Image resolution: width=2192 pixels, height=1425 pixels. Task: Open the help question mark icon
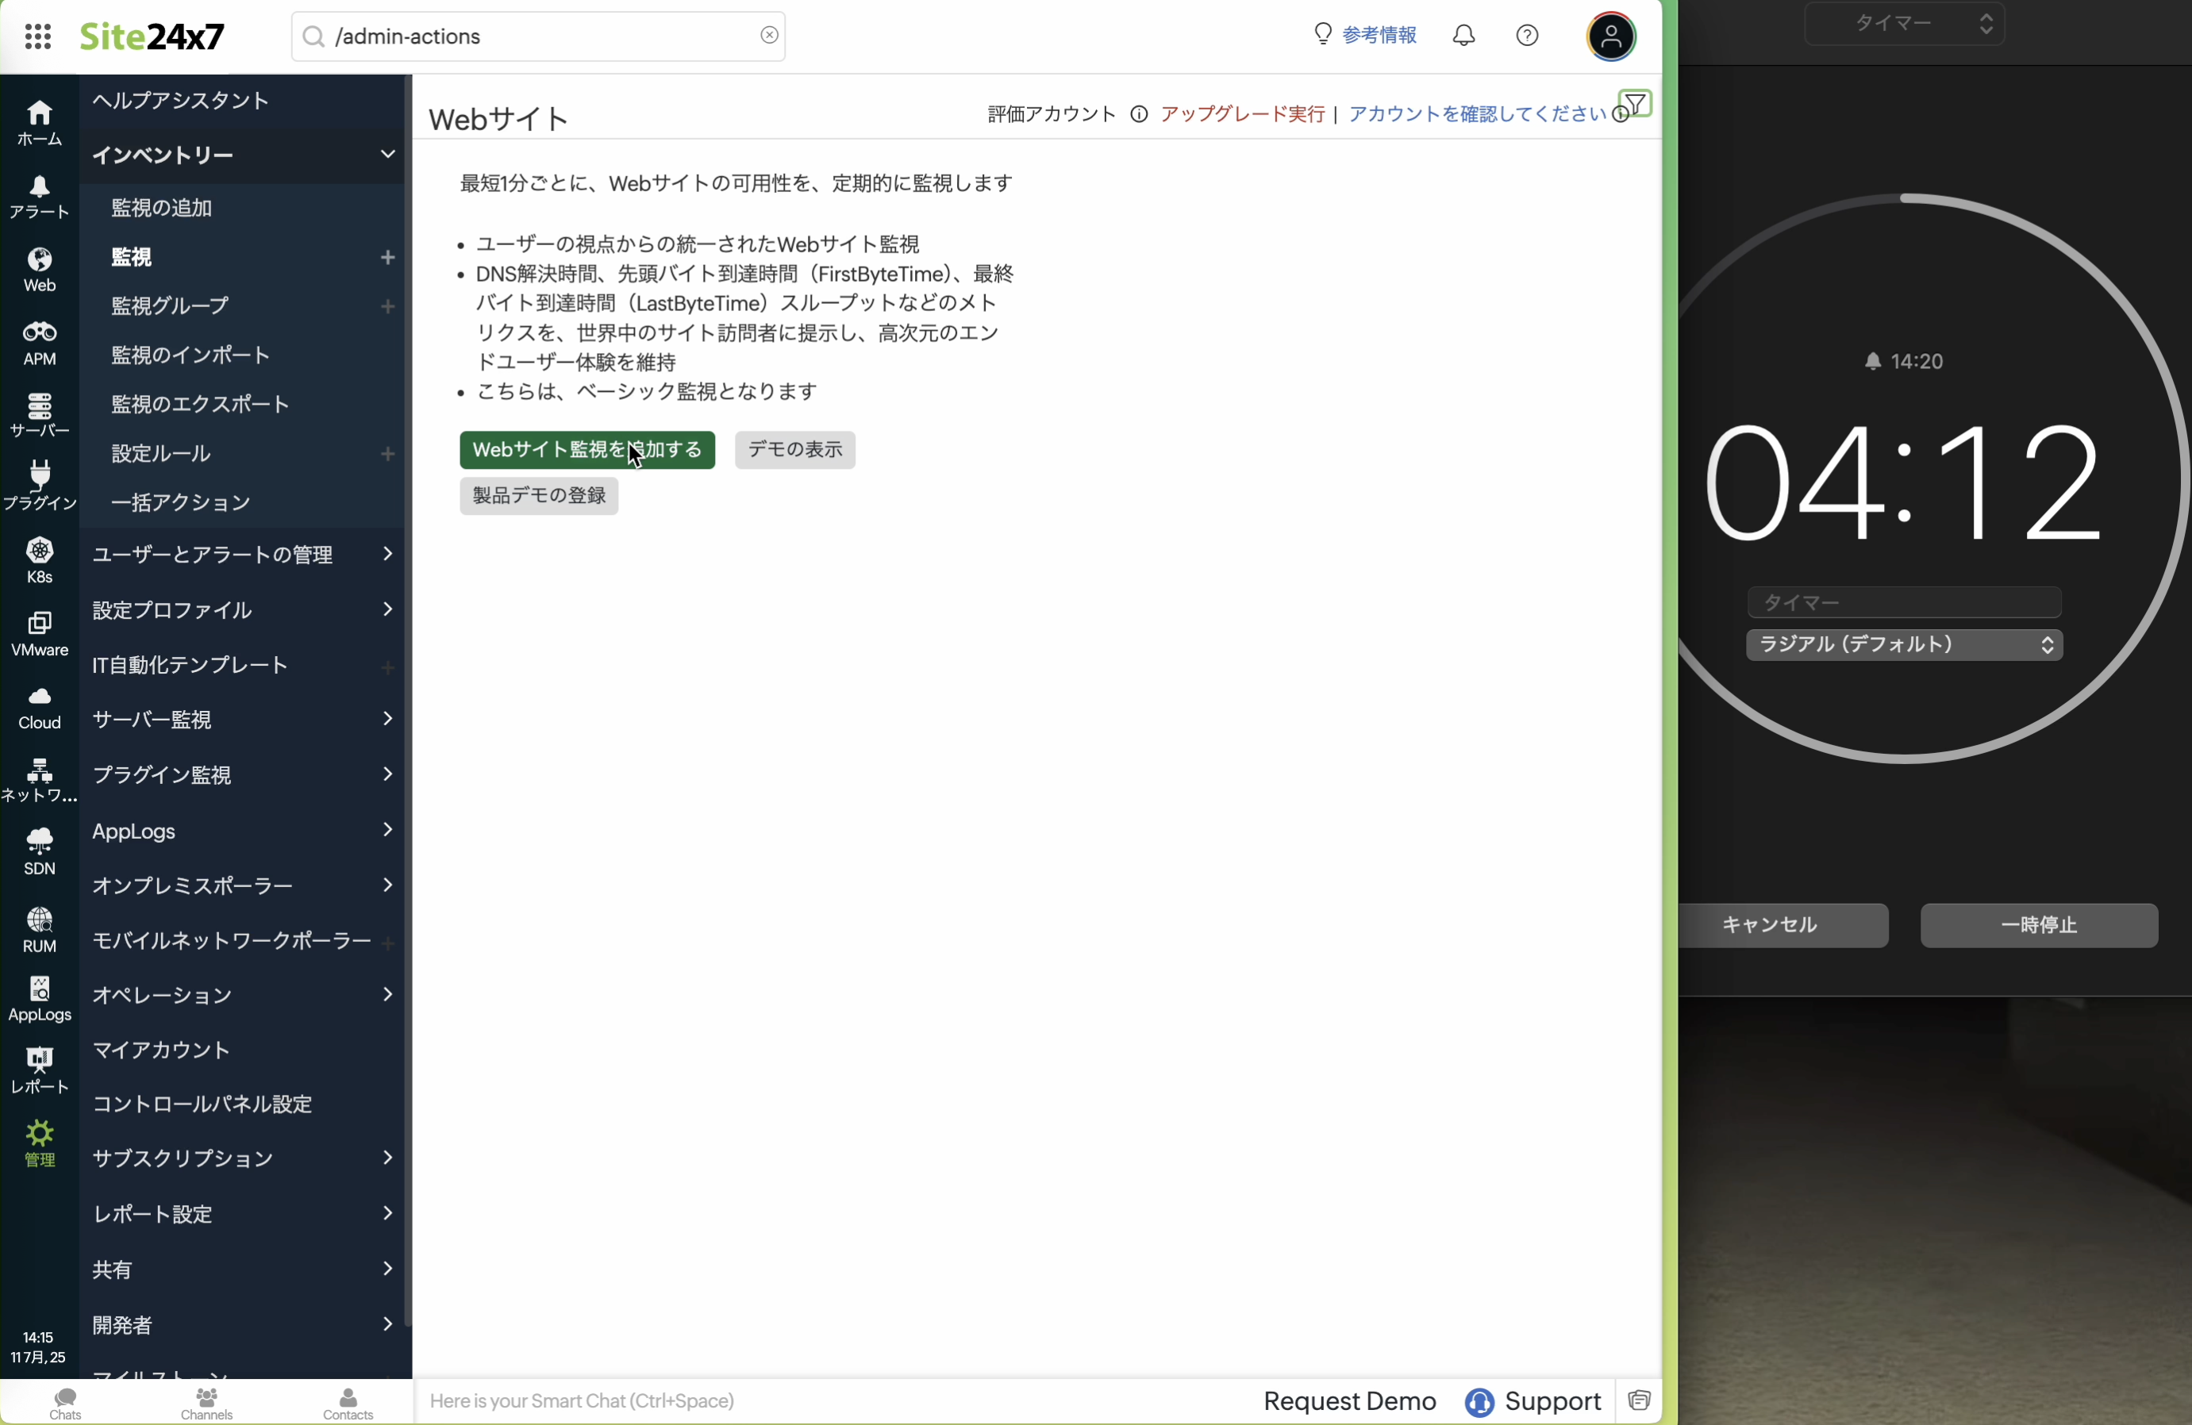click(1527, 36)
